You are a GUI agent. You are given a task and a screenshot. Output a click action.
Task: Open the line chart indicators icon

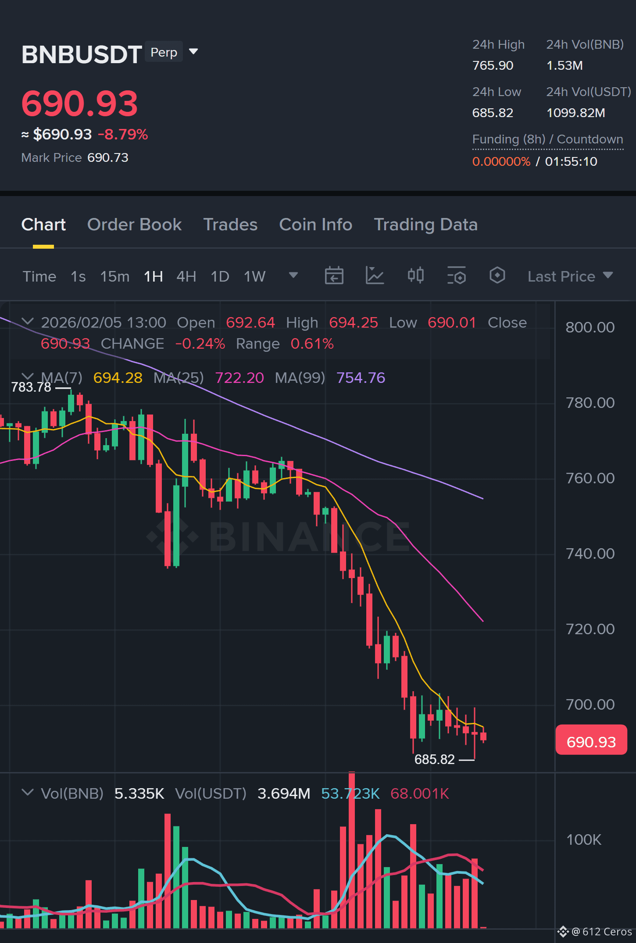point(375,276)
